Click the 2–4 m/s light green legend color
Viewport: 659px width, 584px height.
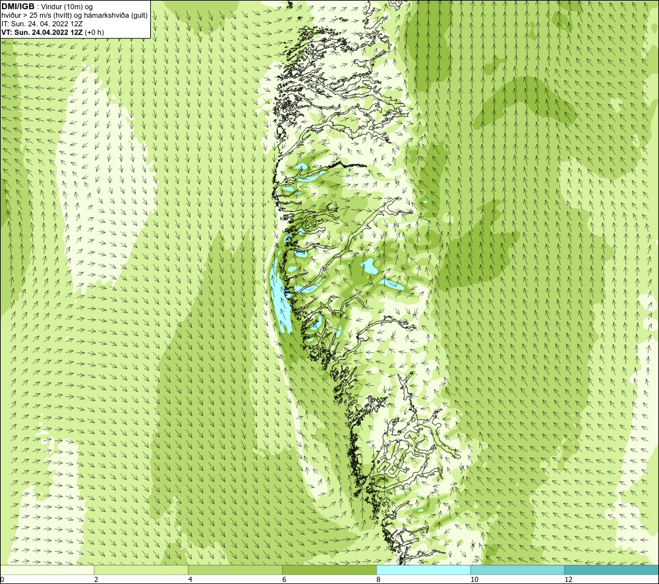(x=141, y=570)
